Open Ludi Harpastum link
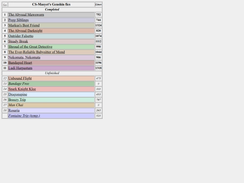This screenshot has width=244, height=183. pyautogui.click(x=20, y=68)
